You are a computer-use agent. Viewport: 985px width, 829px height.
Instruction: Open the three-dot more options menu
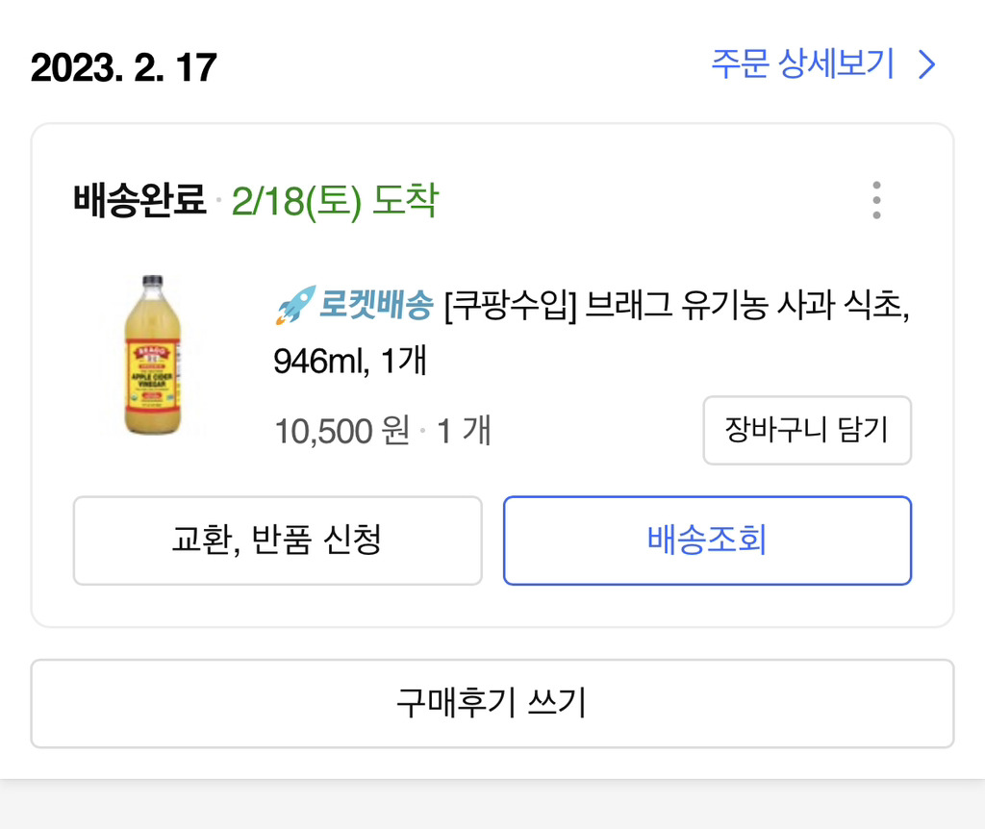875,200
